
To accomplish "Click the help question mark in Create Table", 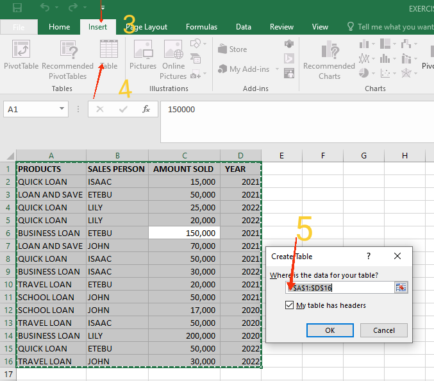I will (369, 256).
